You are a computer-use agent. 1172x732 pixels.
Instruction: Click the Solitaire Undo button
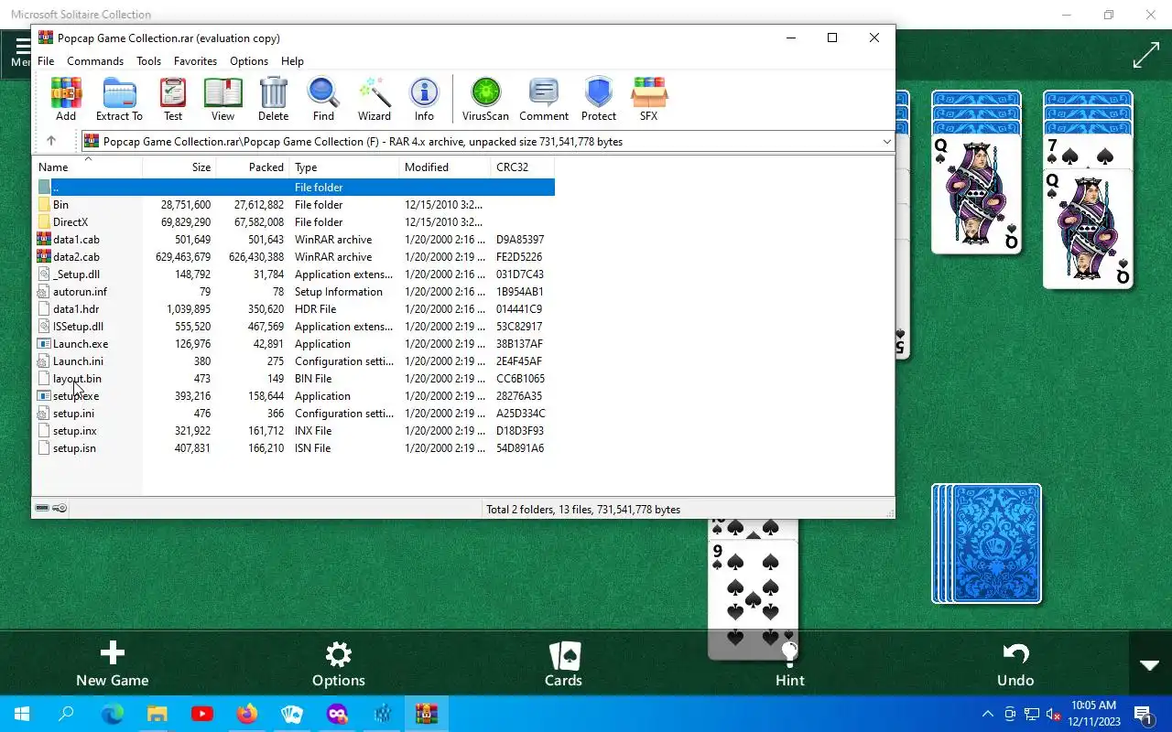(1015, 664)
